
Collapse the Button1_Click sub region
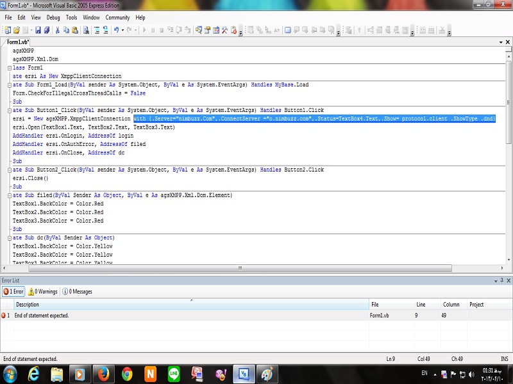click(10, 110)
